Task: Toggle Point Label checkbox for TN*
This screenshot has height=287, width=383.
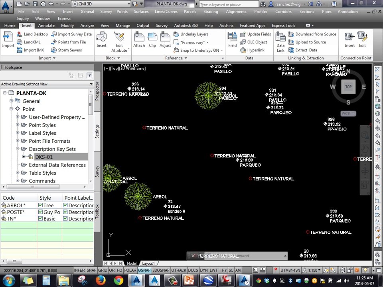Action: pos(65,218)
